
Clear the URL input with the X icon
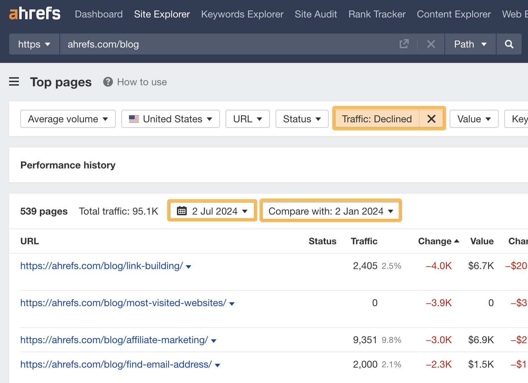coord(431,44)
